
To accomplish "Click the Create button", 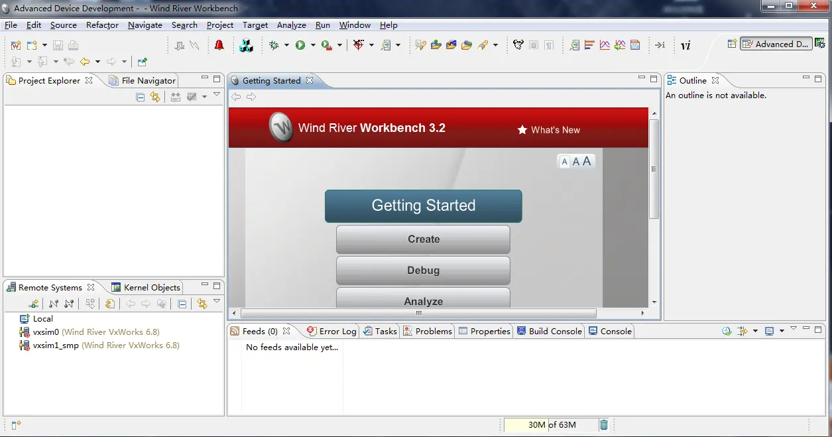I will click(423, 239).
